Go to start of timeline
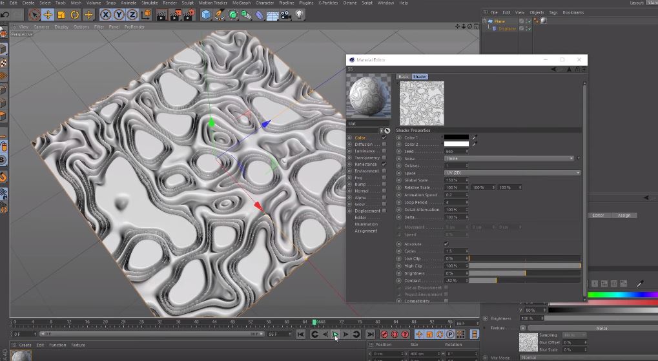 300,334
